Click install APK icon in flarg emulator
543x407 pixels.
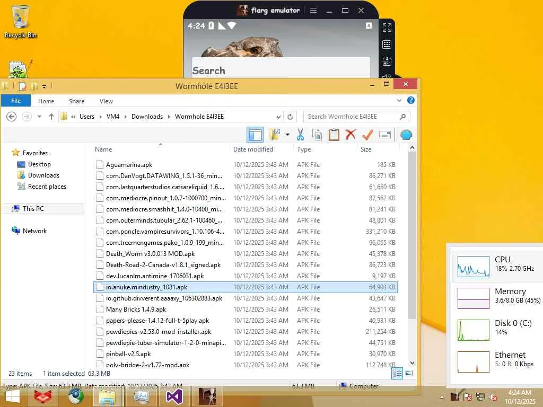coord(387,61)
